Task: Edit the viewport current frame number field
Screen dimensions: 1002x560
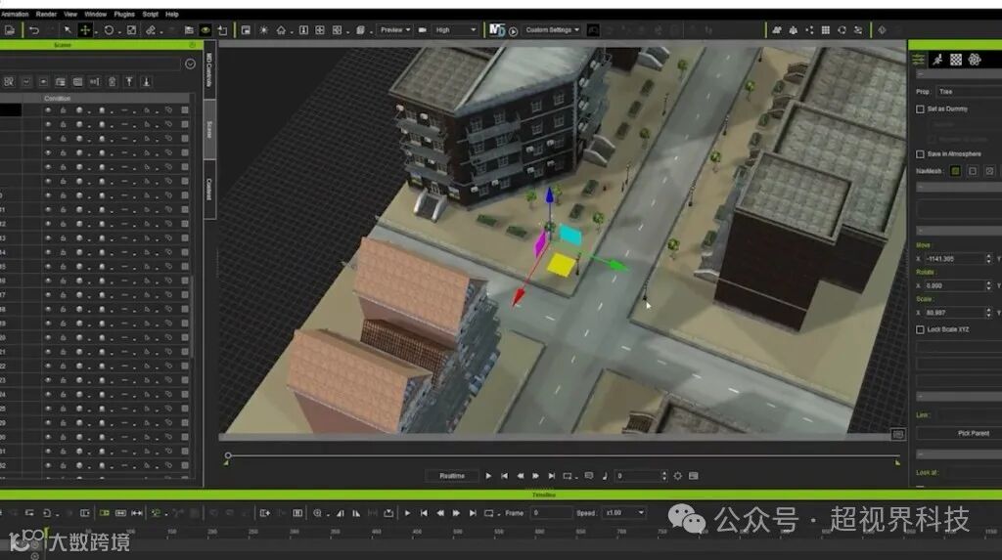Action: coord(637,476)
